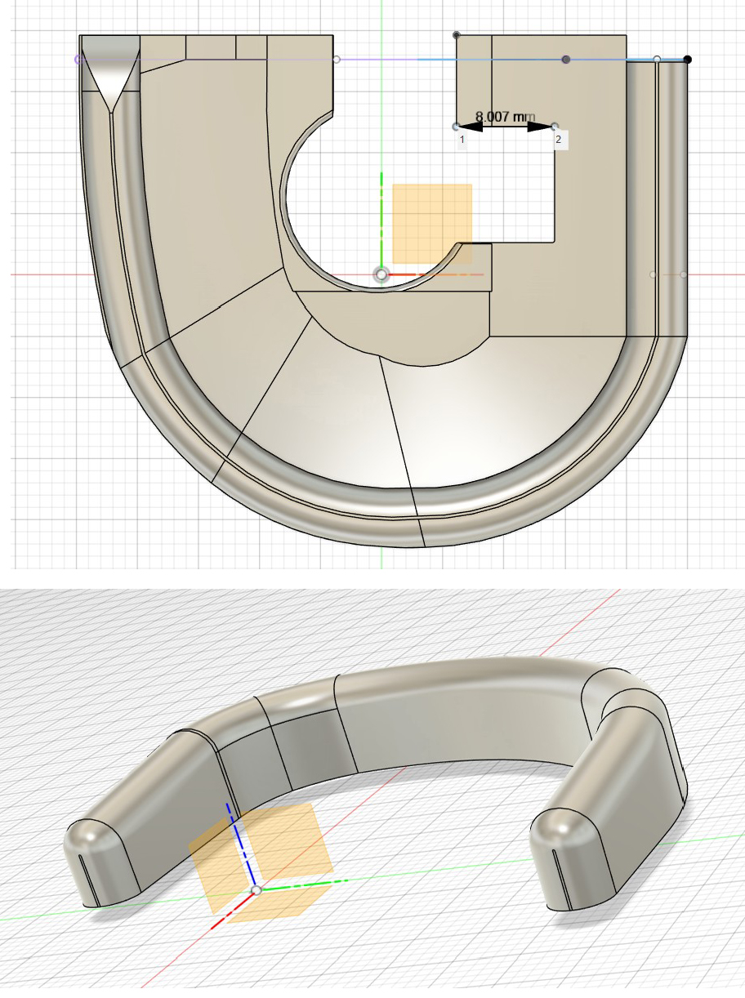This screenshot has width=745, height=998.
Task: Select measurement point labeled 2
Action: [555, 127]
